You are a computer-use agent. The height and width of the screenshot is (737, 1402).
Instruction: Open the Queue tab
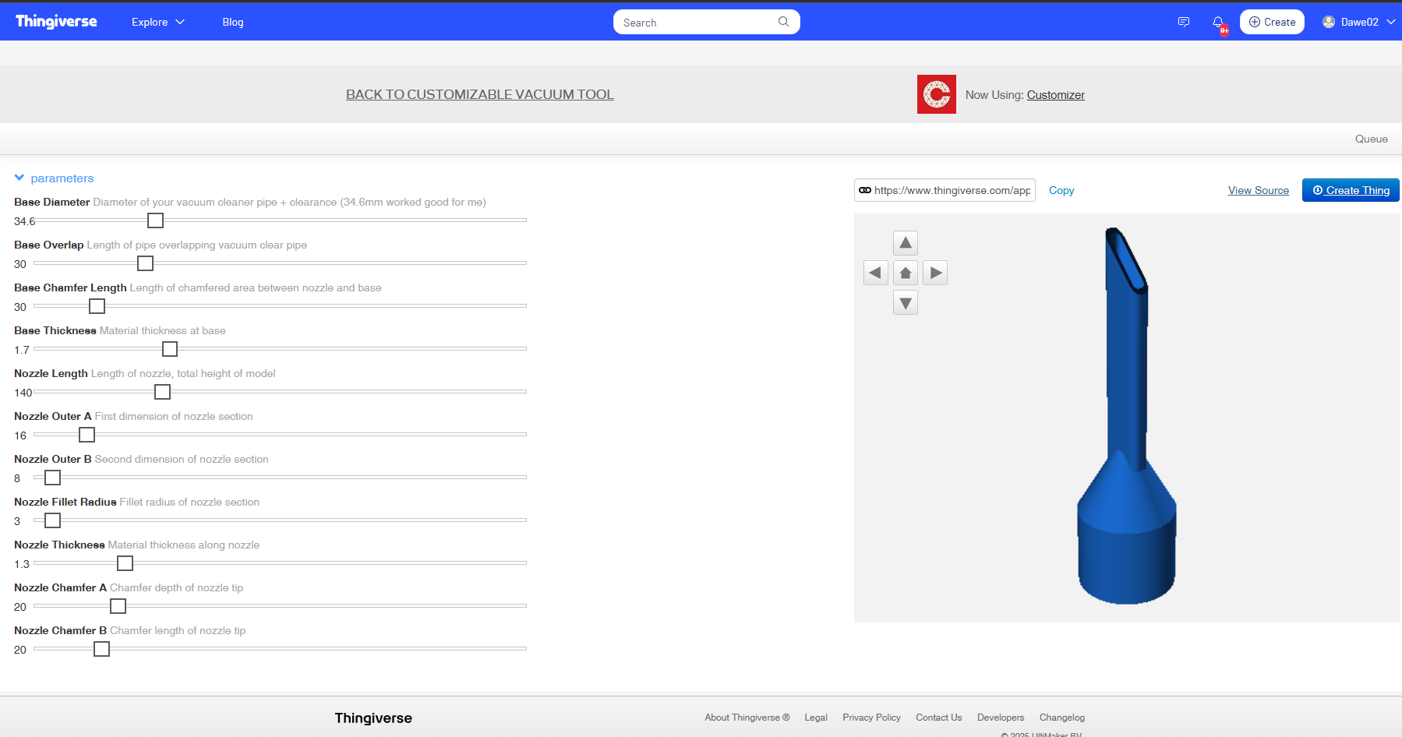pyautogui.click(x=1371, y=139)
